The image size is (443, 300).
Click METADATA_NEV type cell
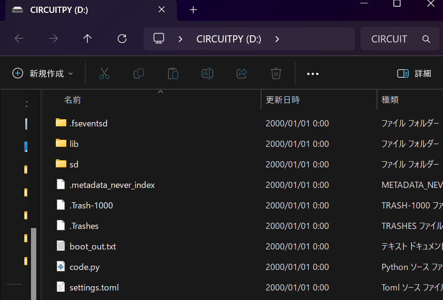pyautogui.click(x=412, y=185)
